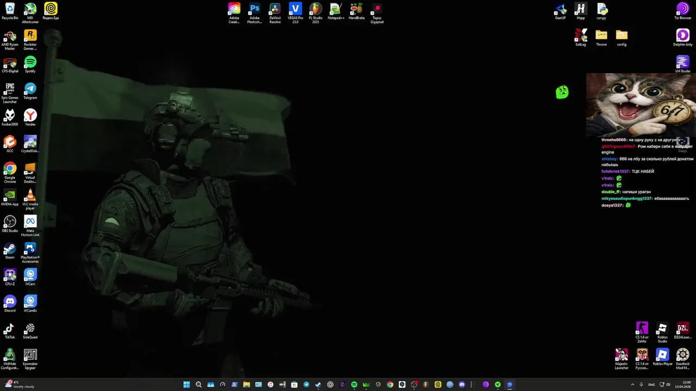Screen dimensions: 696x391
Task: Open File Explorer from the taskbar
Action: (246, 384)
